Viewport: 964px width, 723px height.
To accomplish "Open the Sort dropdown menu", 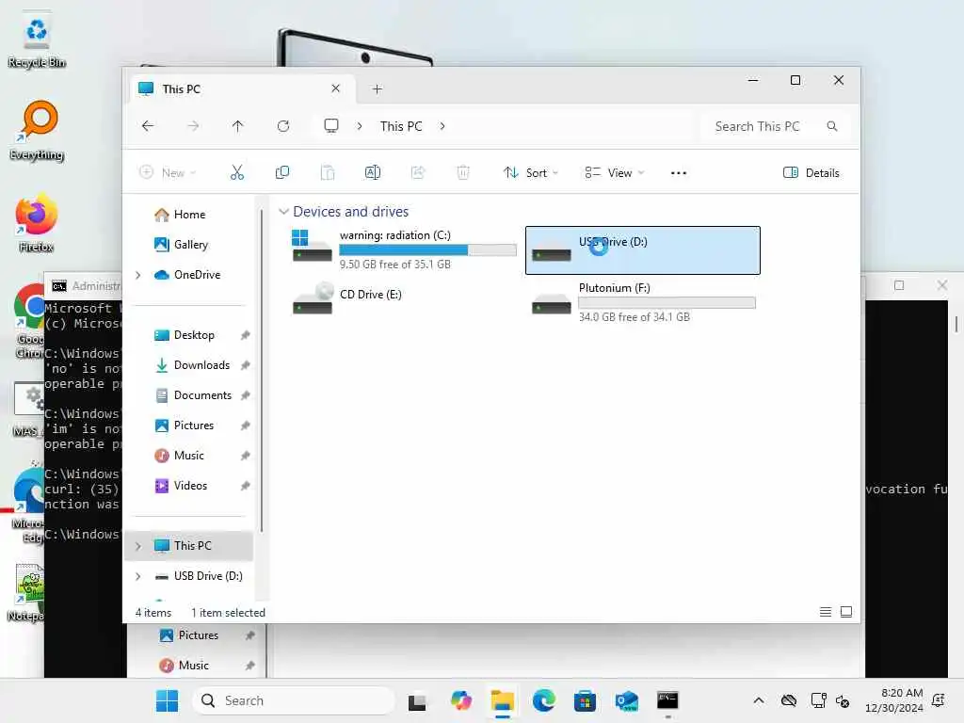I will [531, 173].
